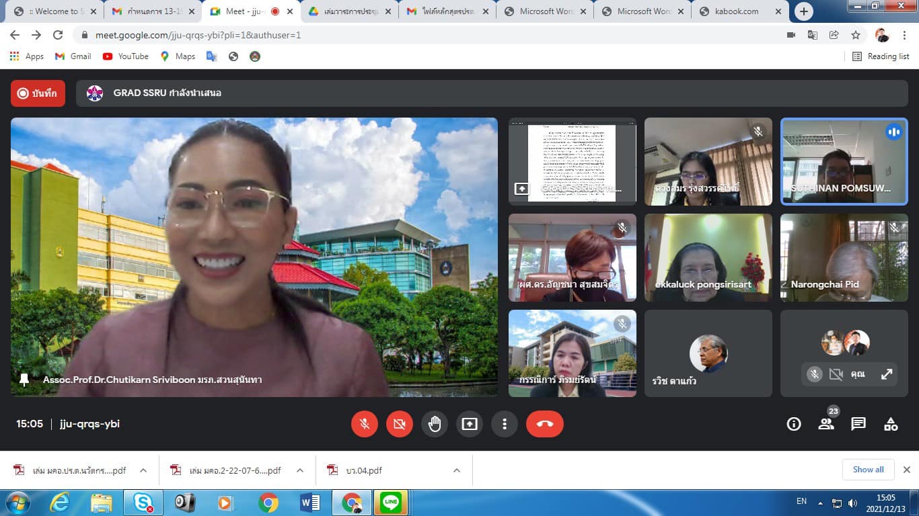Image resolution: width=919 pixels, height=516 pixels.
Task: Click the red leave call button
Action: pos(544,424)
